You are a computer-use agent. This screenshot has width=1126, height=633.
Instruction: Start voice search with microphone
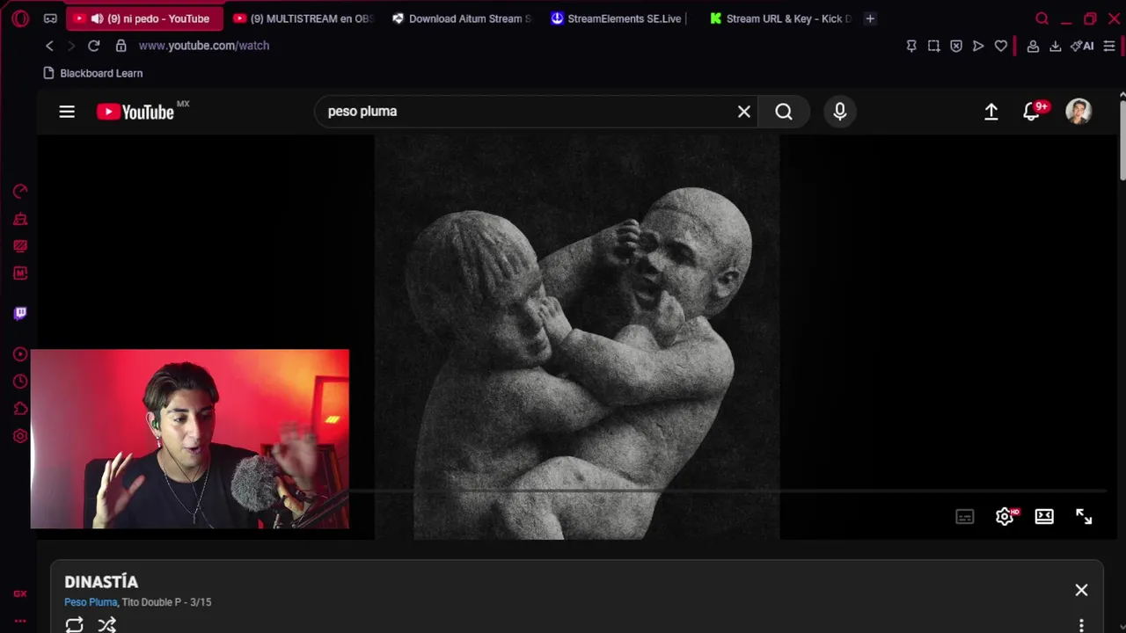coord(840,112)
